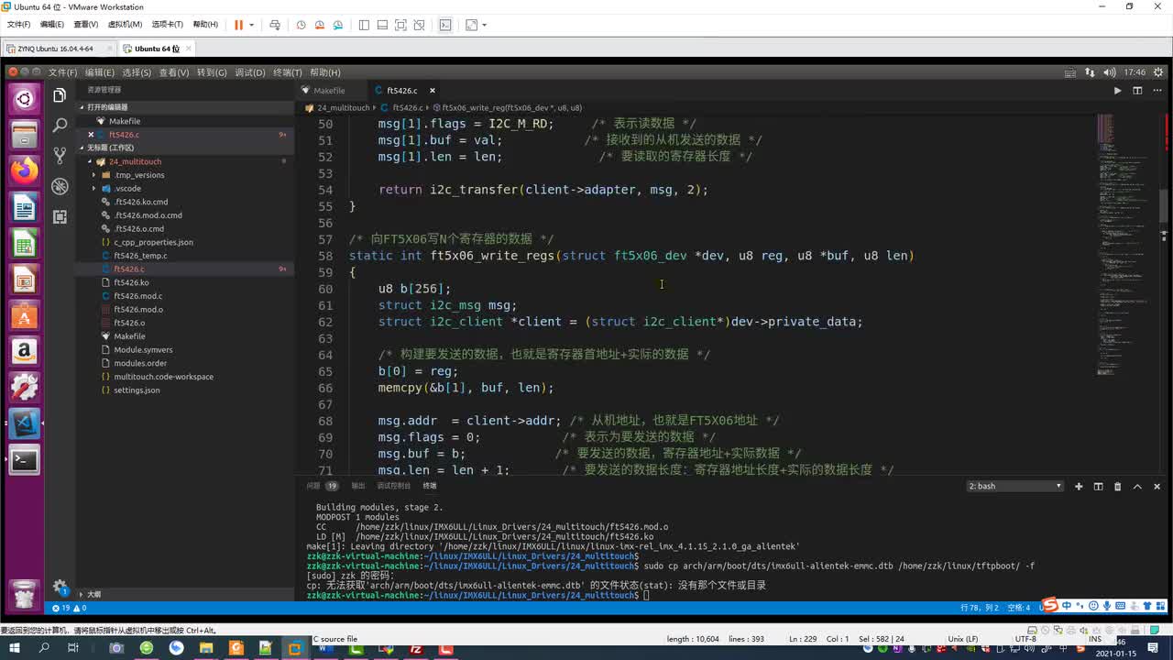This screenshot has width=1173, height=660.
Task: Switch to ZYNQ Ubuntu 16.04.4-64 VM tab
Action: [x=55, y=49]
